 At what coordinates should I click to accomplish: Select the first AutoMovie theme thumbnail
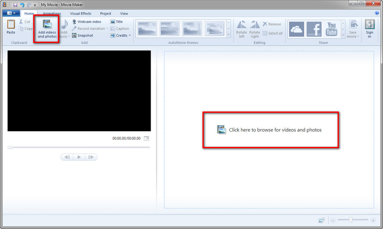pos(147,29)
